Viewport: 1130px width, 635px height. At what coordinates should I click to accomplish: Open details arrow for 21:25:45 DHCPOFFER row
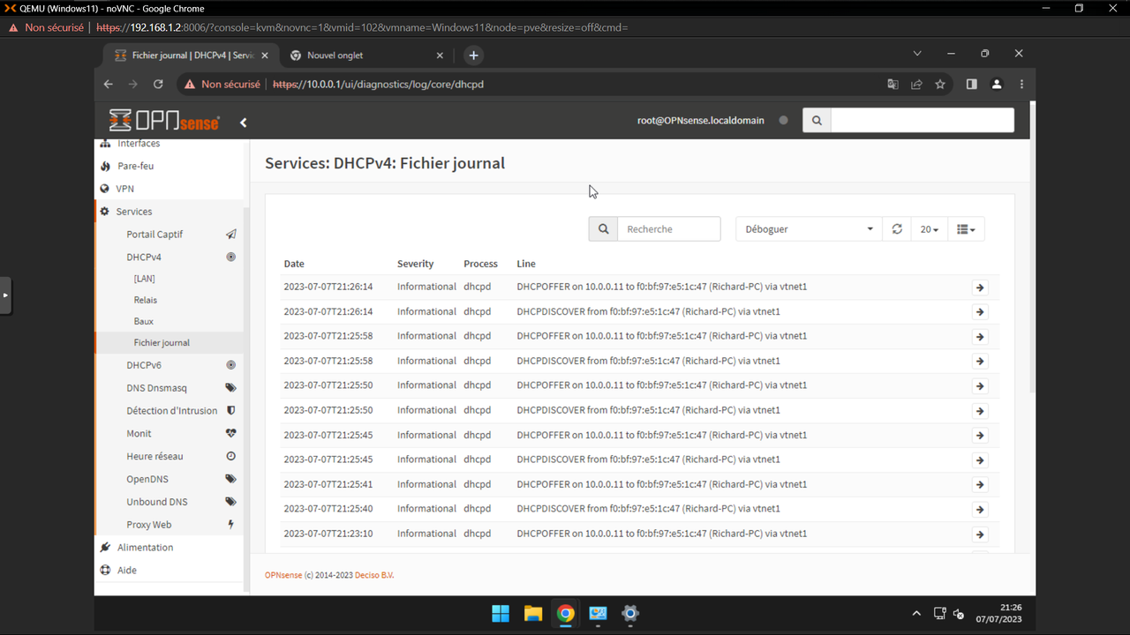[x=980, y=436]
